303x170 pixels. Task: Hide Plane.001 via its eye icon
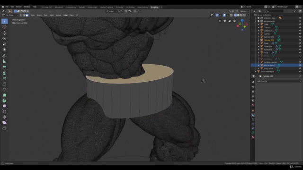[x=300, y=46]
